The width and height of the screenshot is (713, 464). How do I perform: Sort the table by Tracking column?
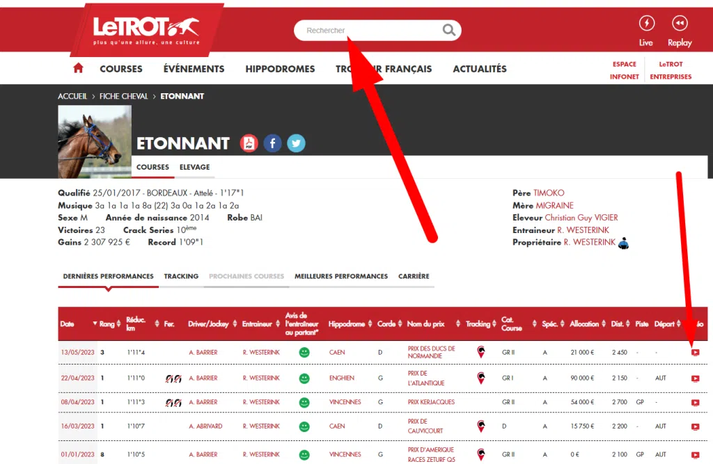tap(481, 324)
